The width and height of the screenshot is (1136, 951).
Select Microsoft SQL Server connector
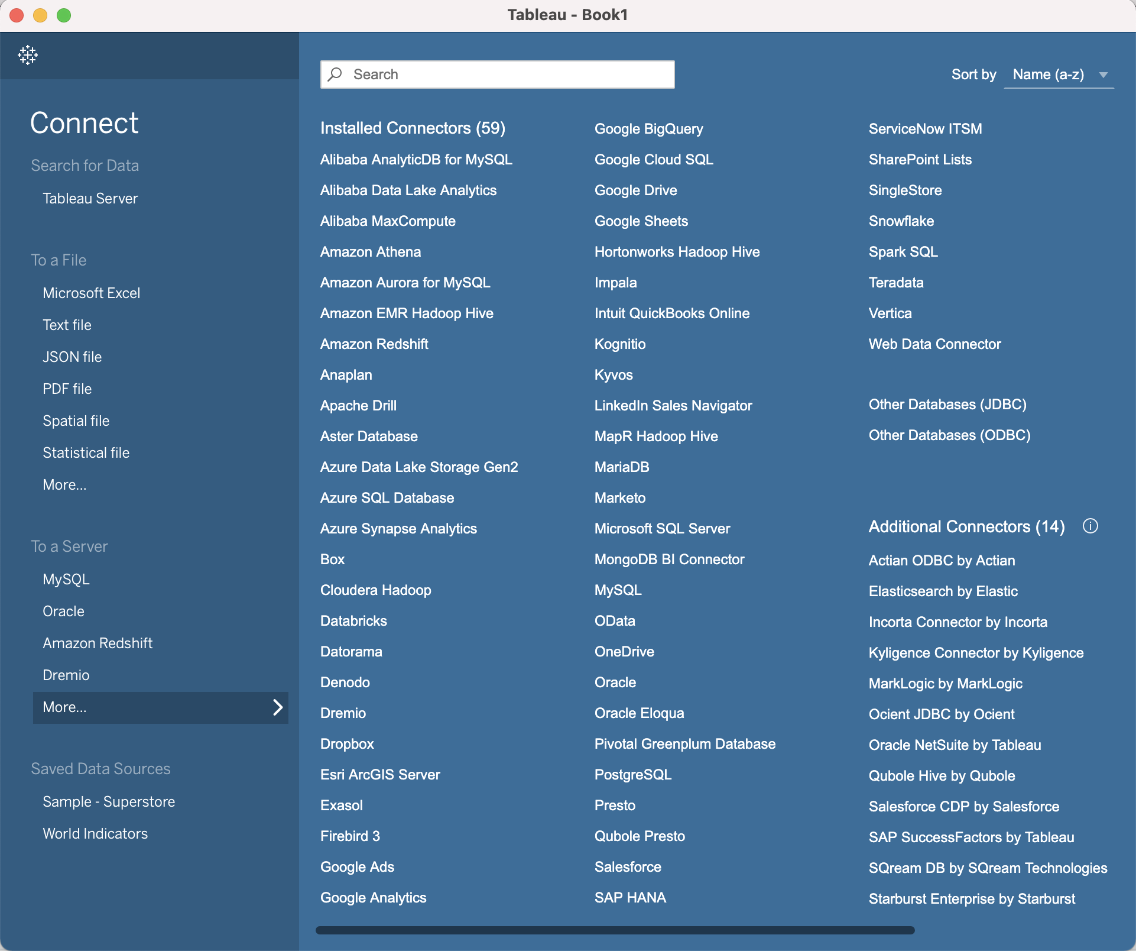click(663, 529)
